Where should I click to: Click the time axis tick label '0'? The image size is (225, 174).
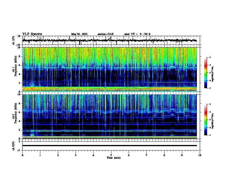coord(22,155)
